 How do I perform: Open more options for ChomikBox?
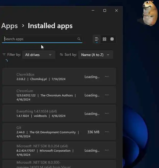point(107,77)
